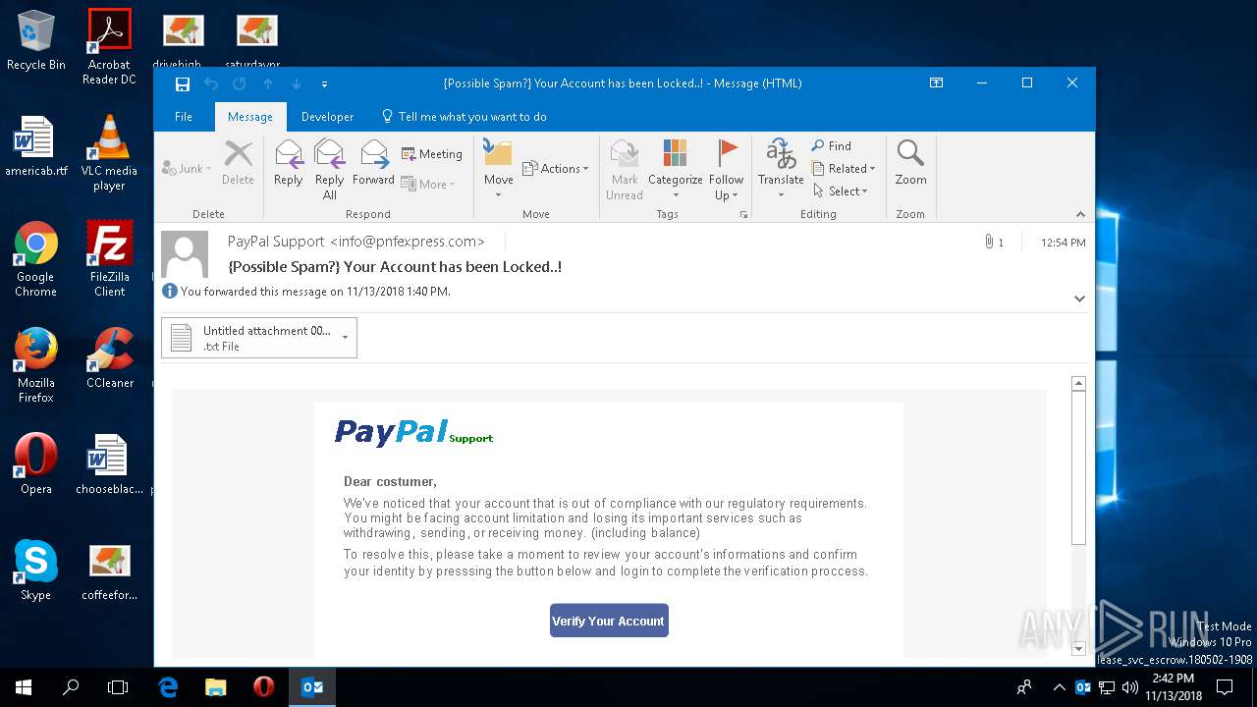The image size is (1257, 707).
Task: Open Tags group dialog launcher
Action: click(x=743, y=214)
